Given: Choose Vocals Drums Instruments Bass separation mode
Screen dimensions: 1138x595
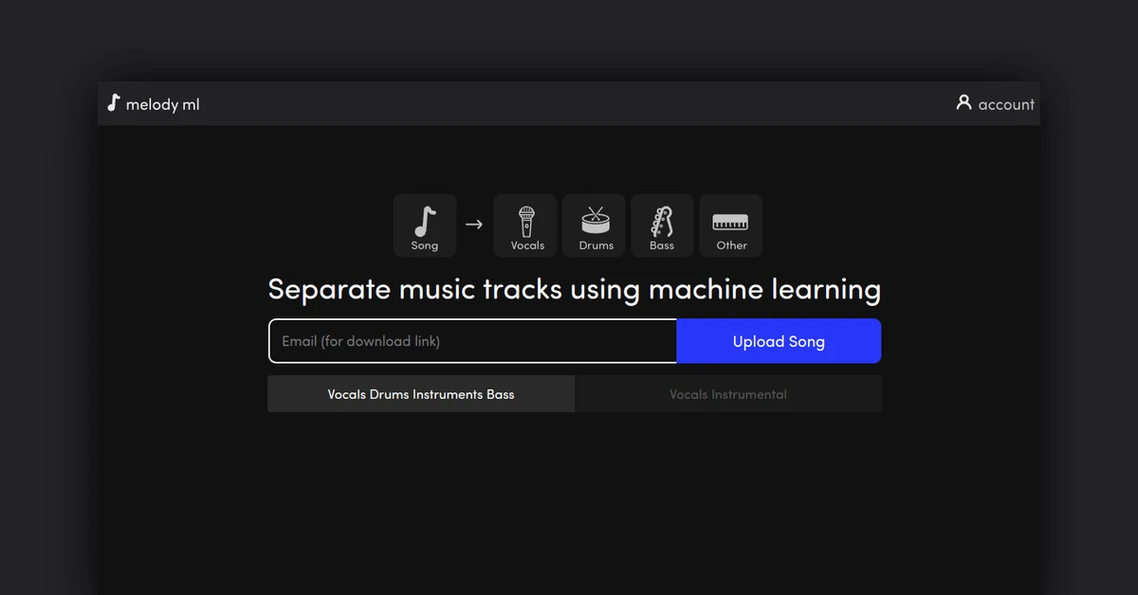Looking at the screenshot, I should [421, 394].
